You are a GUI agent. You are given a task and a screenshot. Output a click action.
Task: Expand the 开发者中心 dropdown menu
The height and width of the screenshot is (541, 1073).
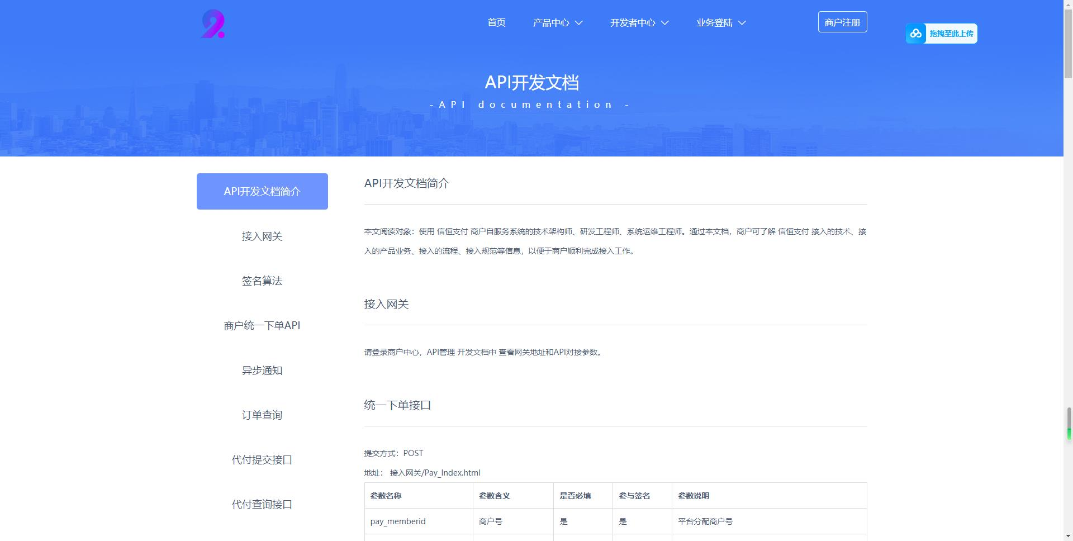coord(639,23)
